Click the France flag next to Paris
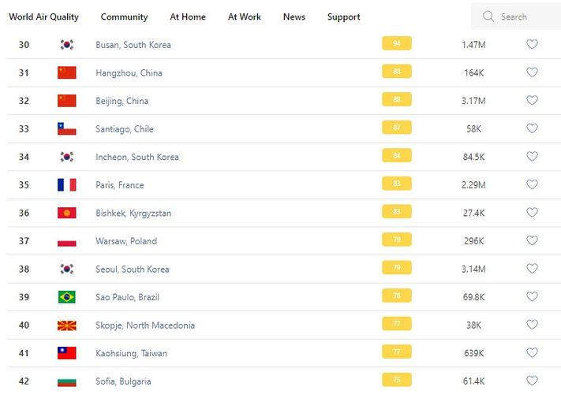Image resolution: width=561 pixels, height=394 pixels. click(x=67, y=185)
